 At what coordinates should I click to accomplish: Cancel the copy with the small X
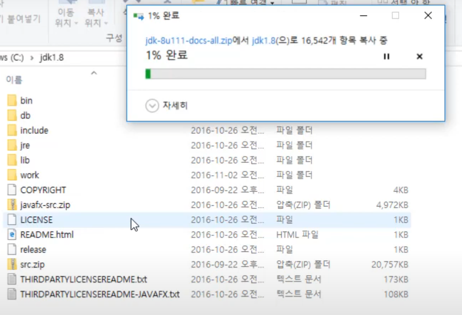click(419, 56)
